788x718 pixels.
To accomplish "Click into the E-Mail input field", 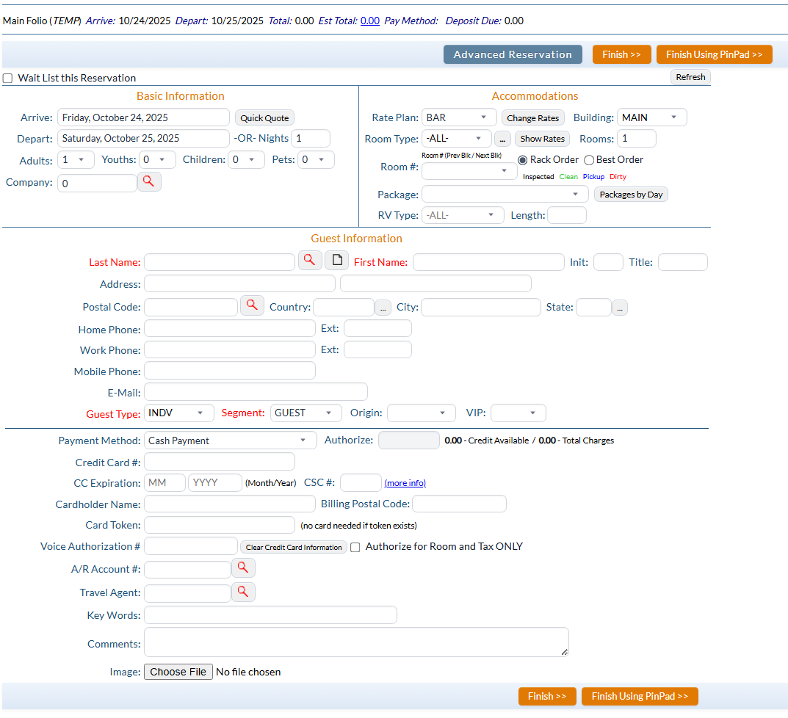I will [256, 392].
